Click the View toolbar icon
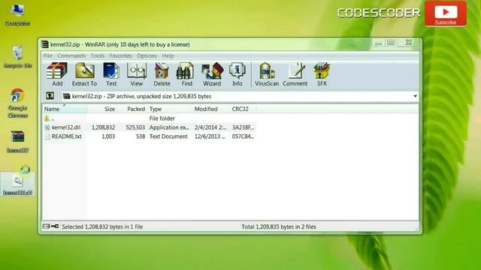Viewport: 481px width, 270px height. (137, 74)
